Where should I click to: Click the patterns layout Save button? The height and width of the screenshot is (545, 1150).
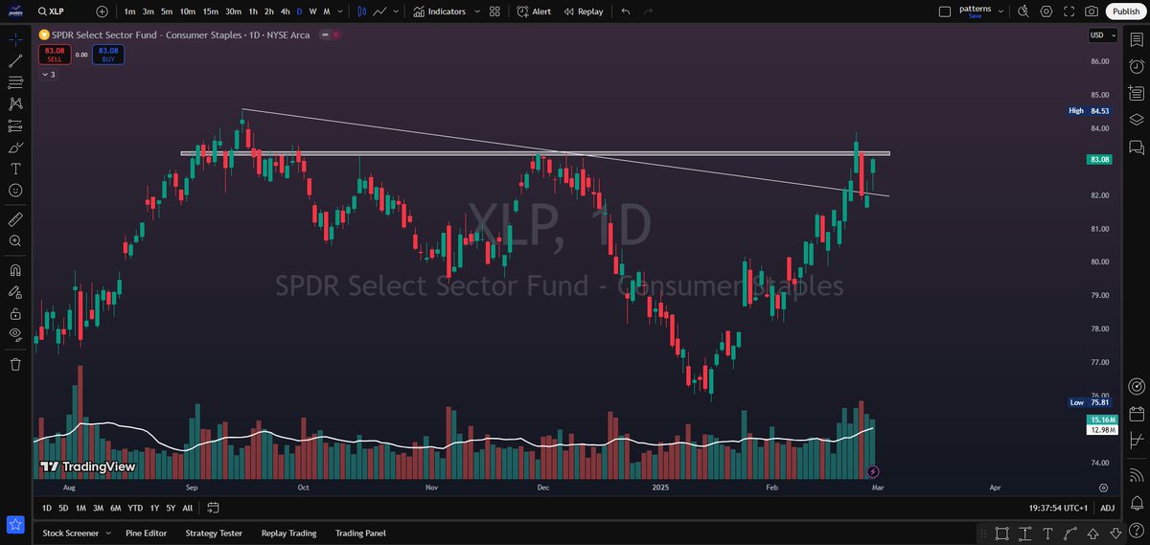[974, 15]
